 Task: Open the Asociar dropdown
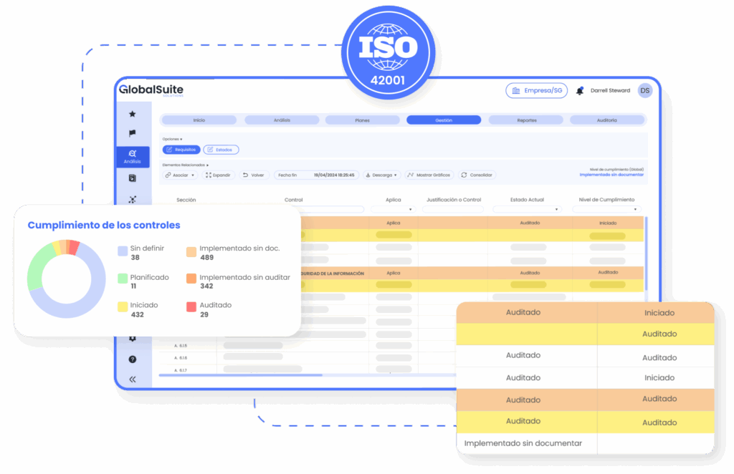(x=179, y=175)
